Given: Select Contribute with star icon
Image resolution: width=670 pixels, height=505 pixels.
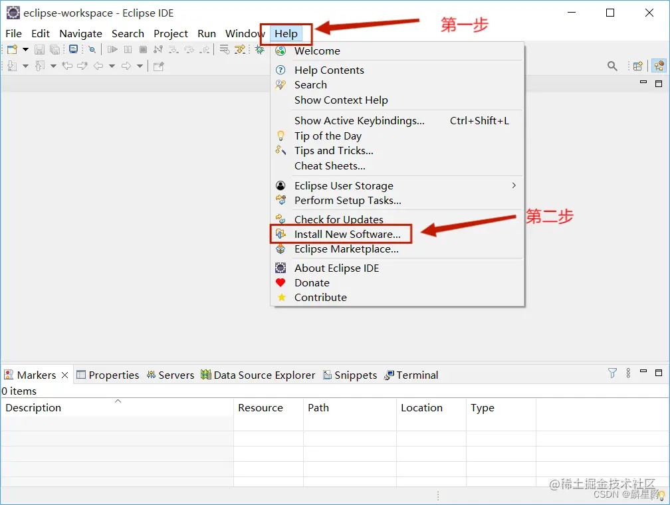Looking at the screenshot, I should [397, 298].
